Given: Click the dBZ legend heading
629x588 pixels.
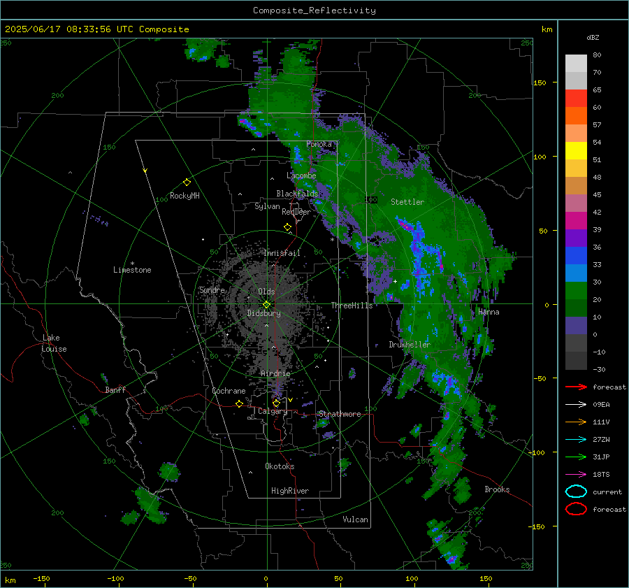Looking at the screenshot, I should [x=593, y=37].
